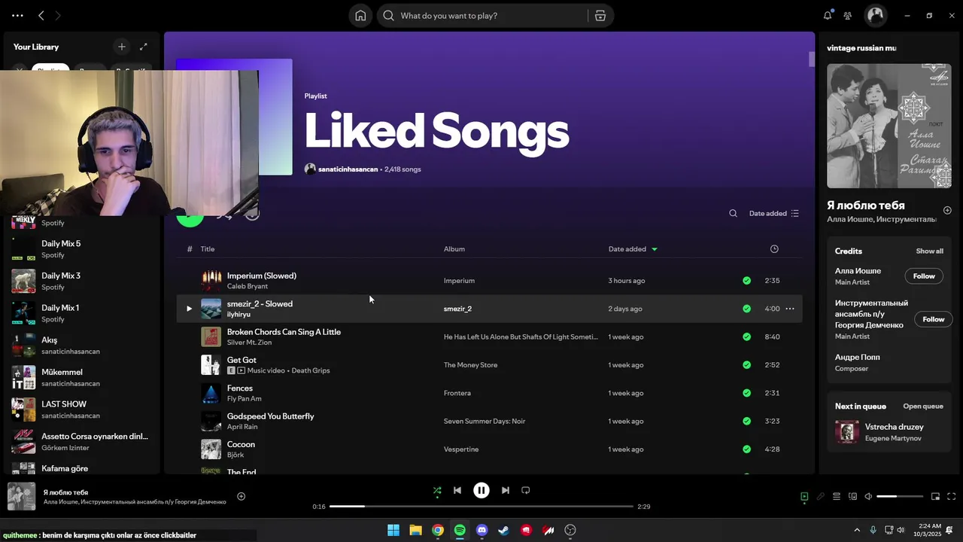Expand Your Library panel
The image size is (963, 542).
pos(144,47)
